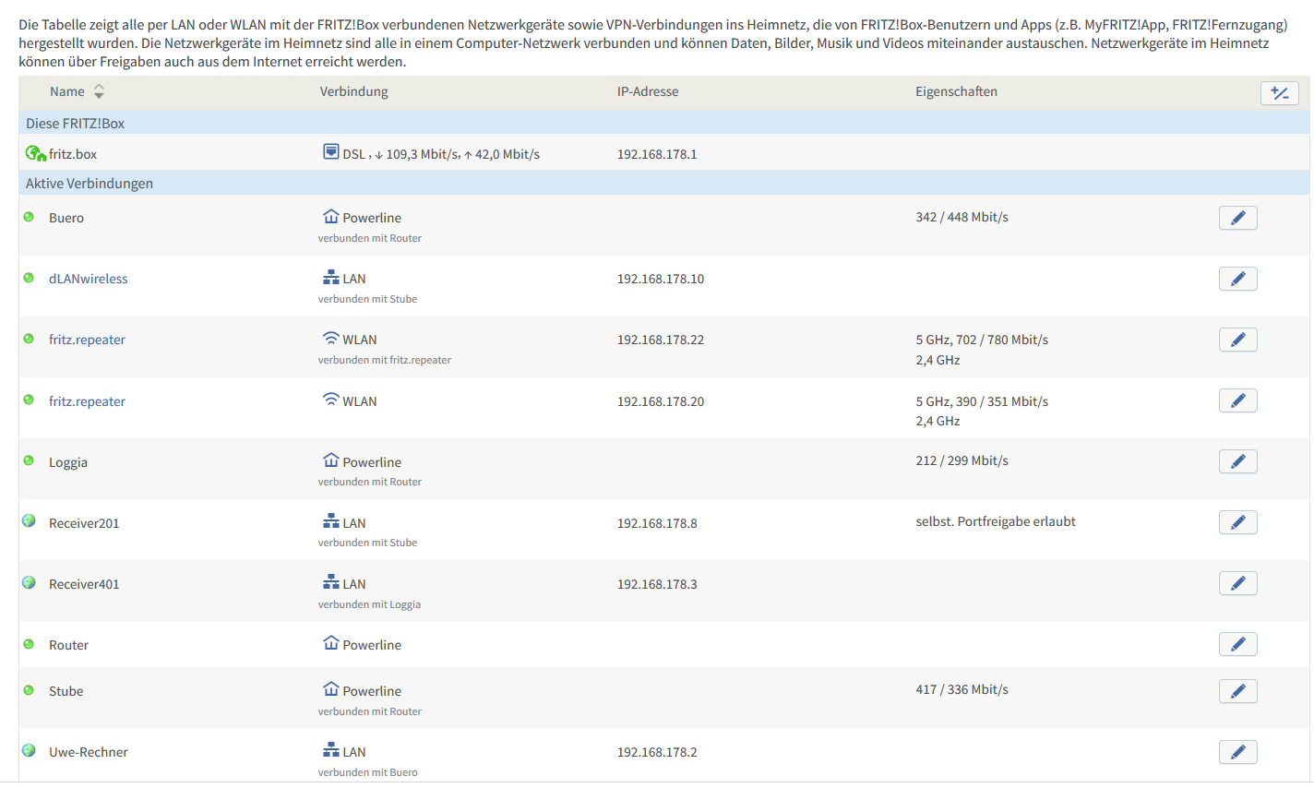1314x788 pixels.
Task: Select the 'Diese FRITZ!Box' section header
Action: click(75, 123)
